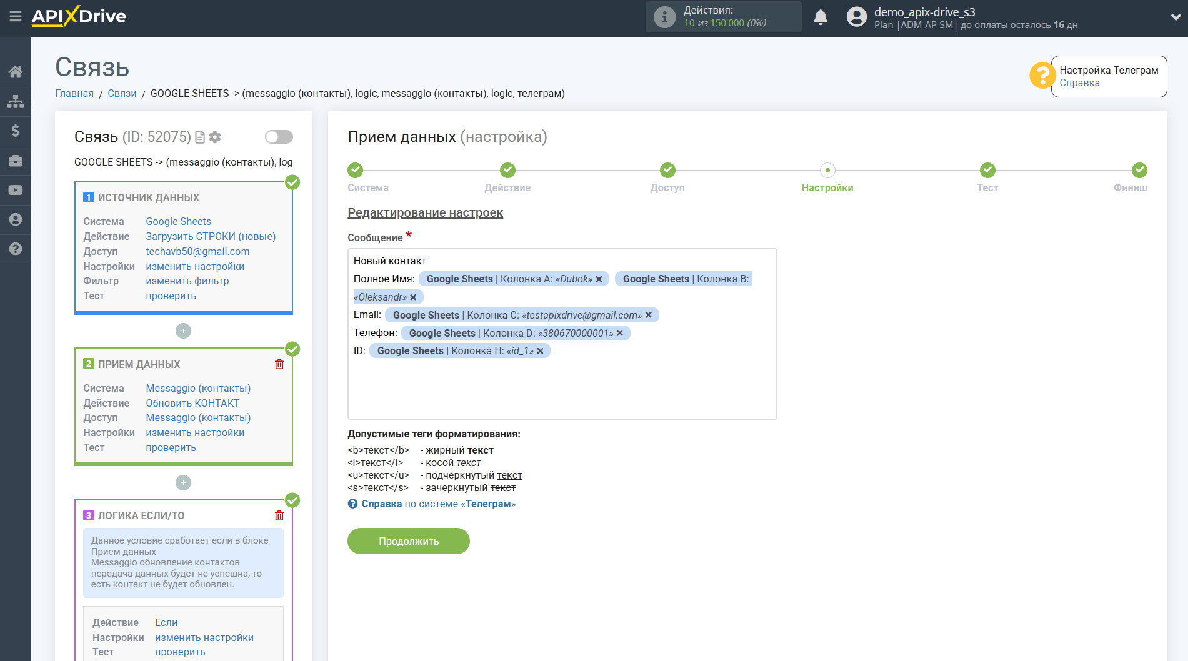The height and width of the screenshot is (661, 1188).
Task: Open the Связи breadcrumb link
Action: 122,93
